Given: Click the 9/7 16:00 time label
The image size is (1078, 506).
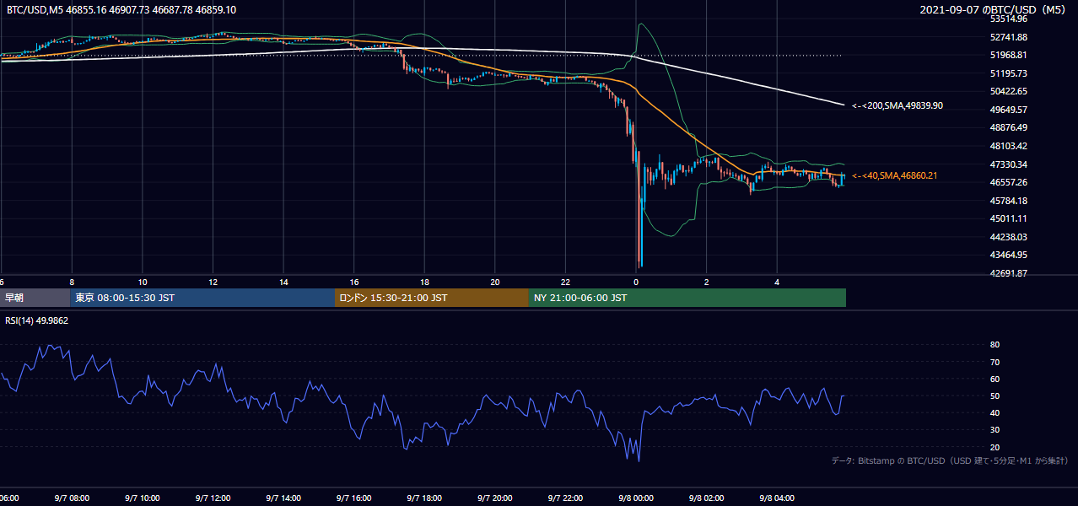Looking at the screenshot, I should [x=354, y=498].
